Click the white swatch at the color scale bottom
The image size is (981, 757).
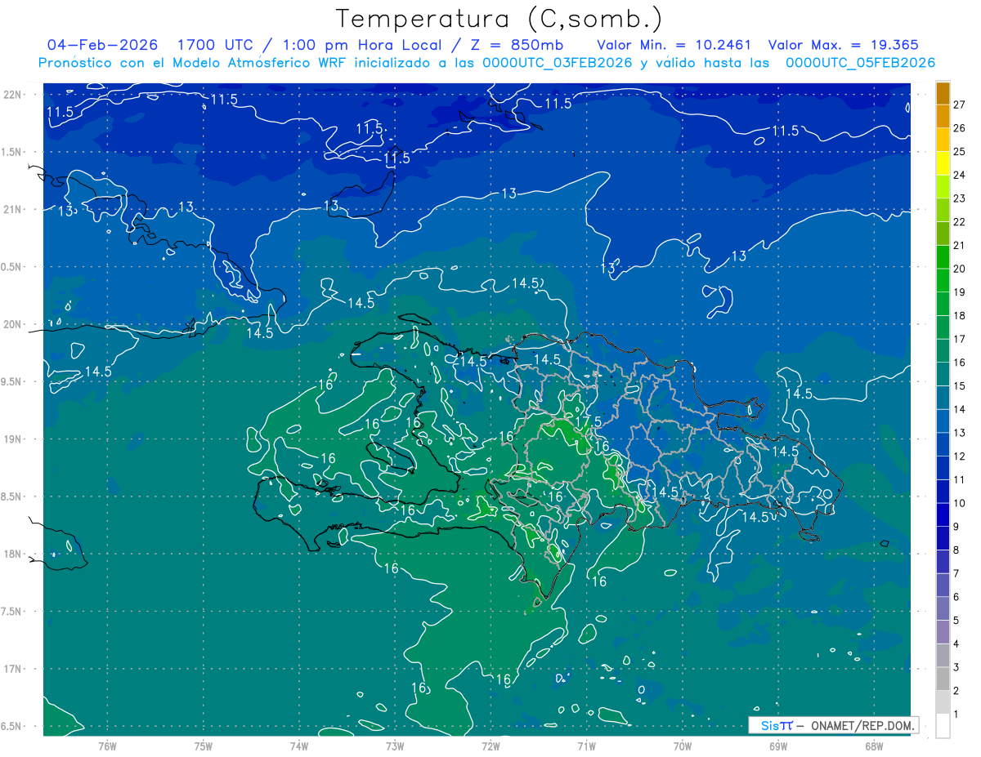943,726
